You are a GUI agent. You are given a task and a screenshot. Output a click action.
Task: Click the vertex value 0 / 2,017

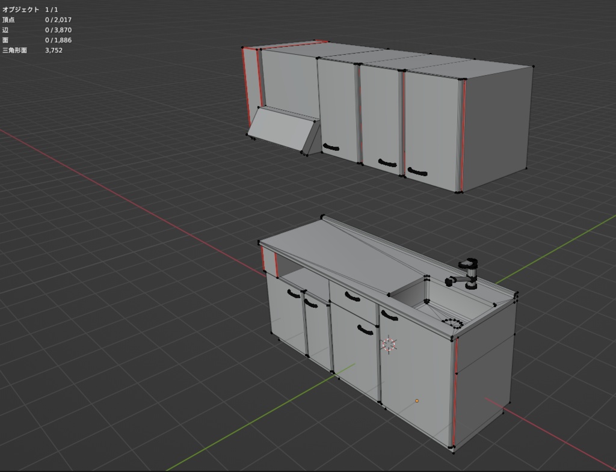coord(58,20)
